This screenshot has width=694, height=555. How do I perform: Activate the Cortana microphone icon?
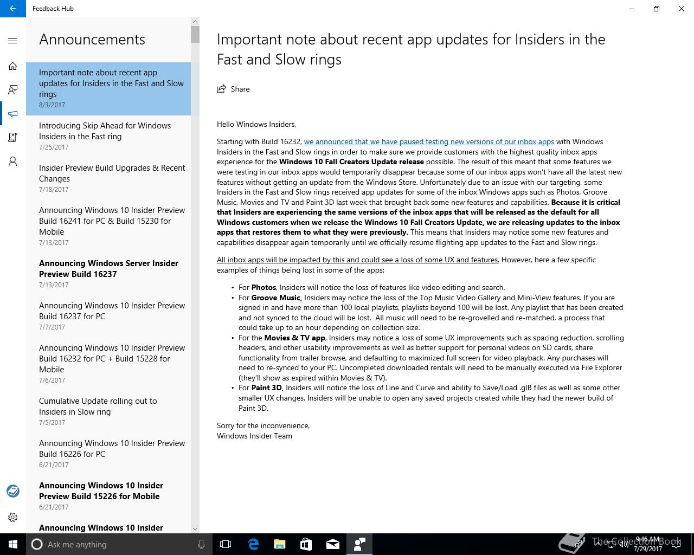point(201,544)
